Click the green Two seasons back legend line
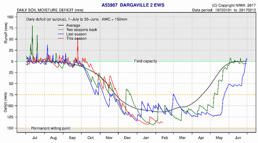258x143 pixels. (x=61, y=30)
